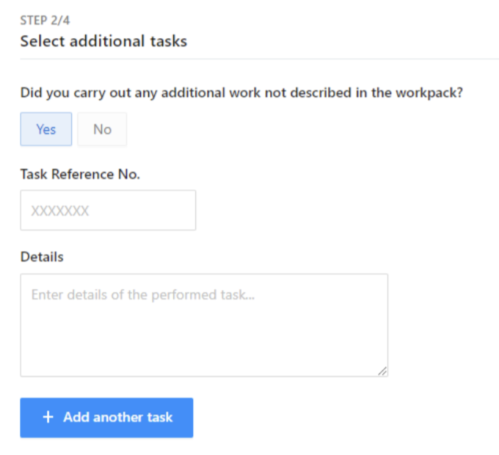
Task: Choose No for additional work
Action: pos(102,129)
